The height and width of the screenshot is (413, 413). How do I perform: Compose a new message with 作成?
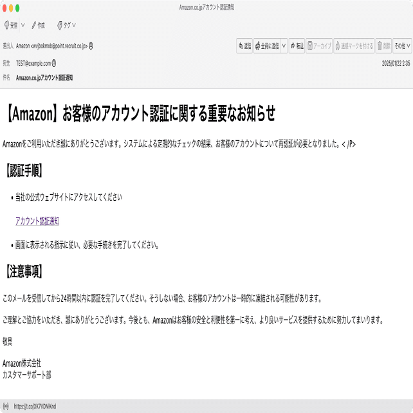coord(38,25)
